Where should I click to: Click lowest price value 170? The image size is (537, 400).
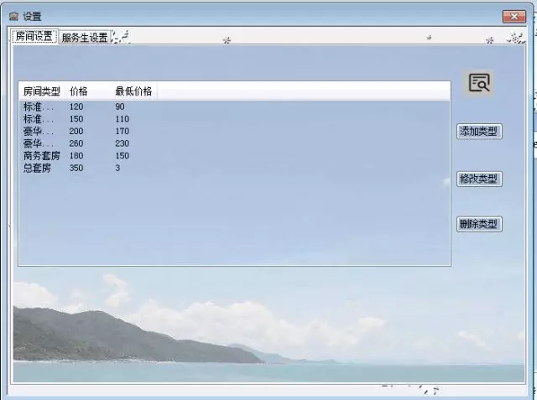[122, 132]
